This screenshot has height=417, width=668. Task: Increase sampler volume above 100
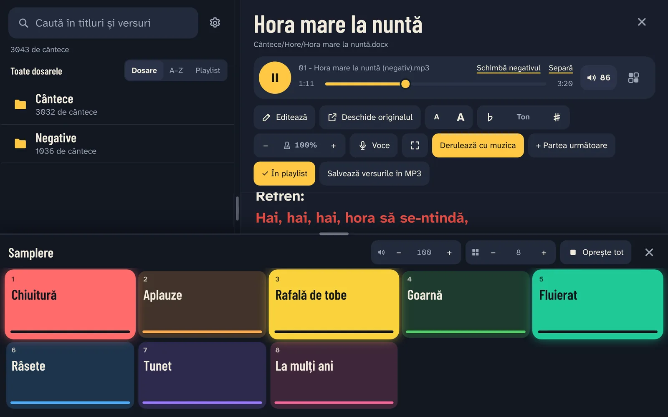point(449,252)
